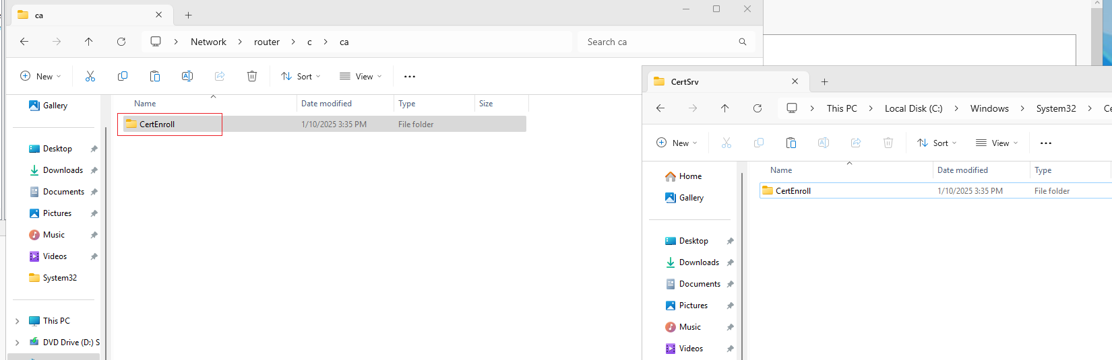Click the Paste clipboard icon in ca window
This screenshot has width=1112, height=360.
pyautogui.click(x=155, y=76)
